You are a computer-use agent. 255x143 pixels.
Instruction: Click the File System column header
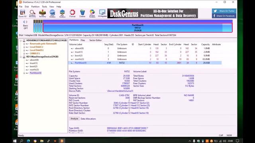click(122, 44)
